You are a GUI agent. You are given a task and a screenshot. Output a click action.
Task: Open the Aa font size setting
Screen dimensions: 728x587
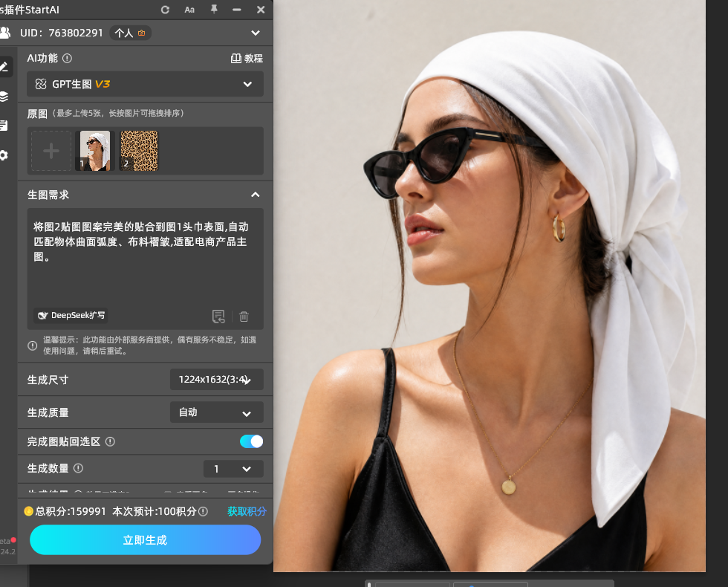(189, 10)
